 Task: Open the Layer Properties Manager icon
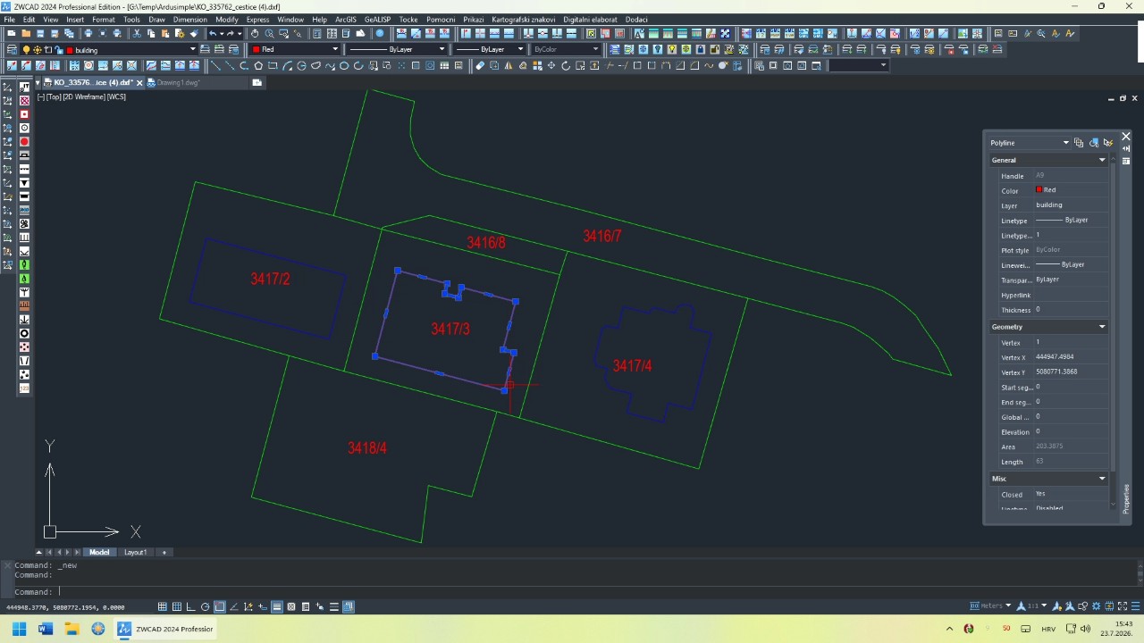[x=12, y=49]
